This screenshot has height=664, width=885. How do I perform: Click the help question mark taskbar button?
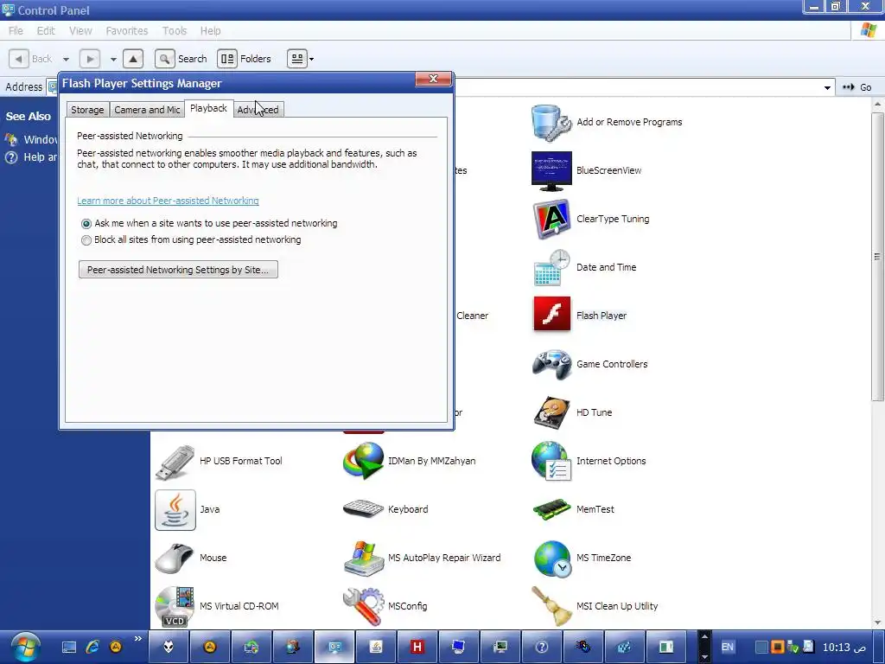point(542,647)
